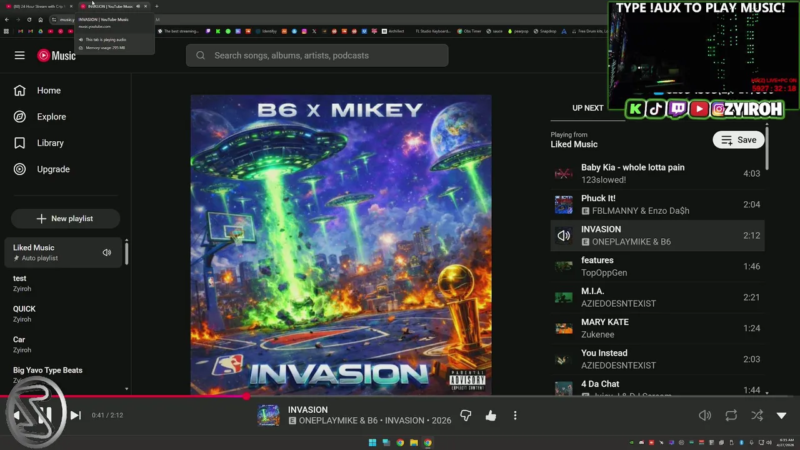Play 'features' by TopOppGen
Screen dimensions: 800x450
click(x=657, y=266)
